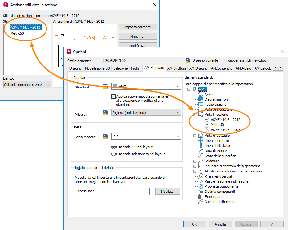The image size is (288, 230).
Task: Click the Elenco parti list icon
Action: point(200,197)
